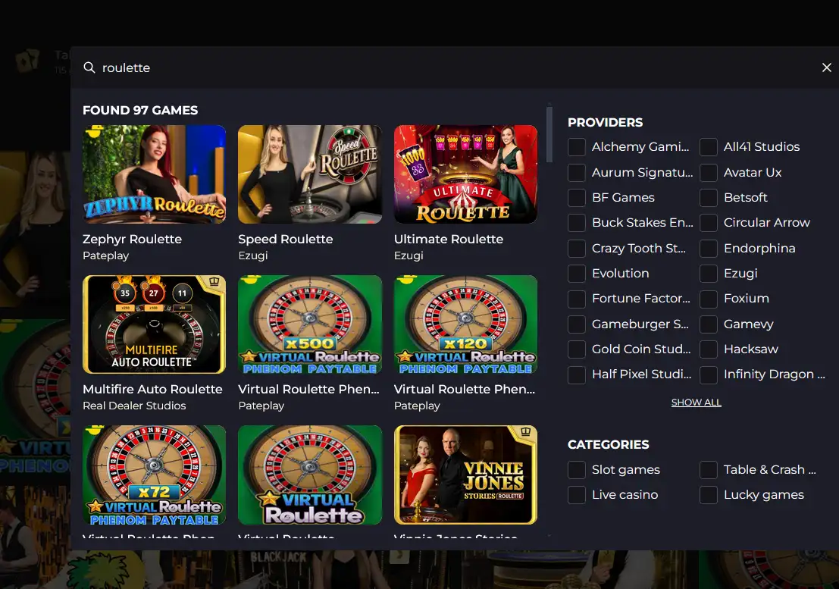839x589 pixels.
Task: Filter by Lucky games category
Action: point(709,495)
